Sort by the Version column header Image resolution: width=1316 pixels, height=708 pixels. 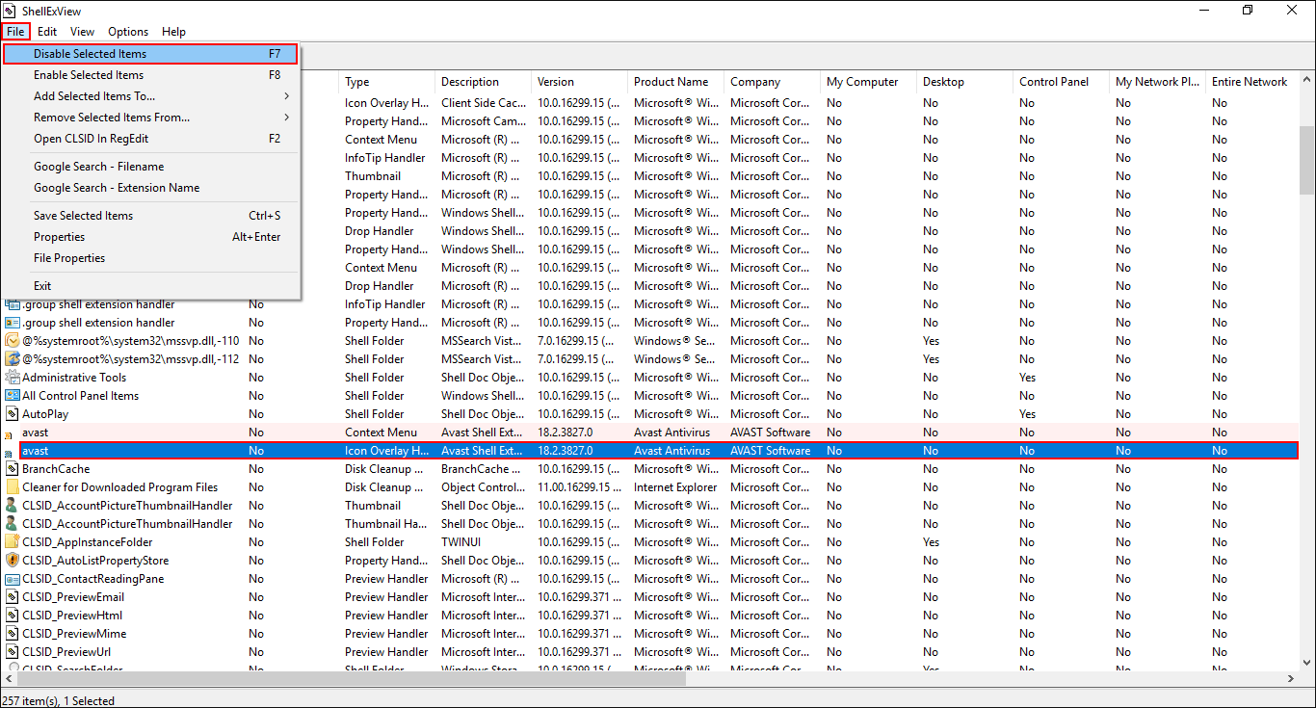click(579, 82)
